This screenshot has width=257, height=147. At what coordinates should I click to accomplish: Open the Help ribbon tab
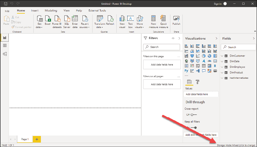[79, 11]
